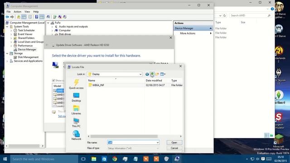This screenshot has width=290, height=163.
Task: Select Desktop in Locate File sidebar
Action: pos(76,97)
